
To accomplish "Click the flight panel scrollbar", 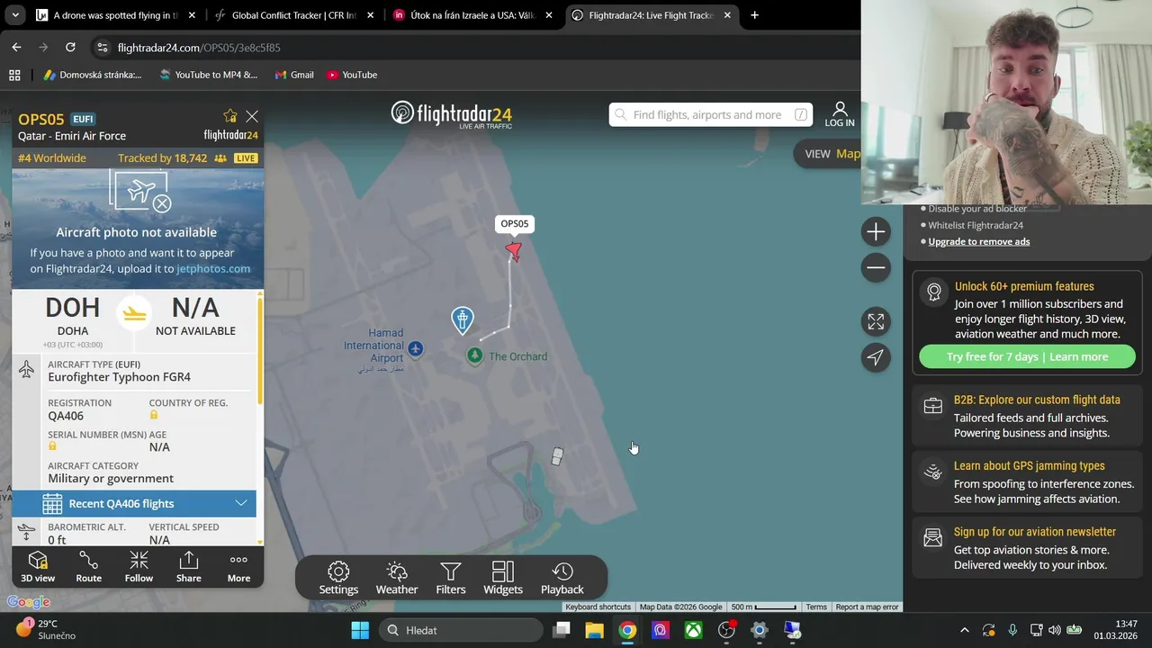I will point(260,351).
